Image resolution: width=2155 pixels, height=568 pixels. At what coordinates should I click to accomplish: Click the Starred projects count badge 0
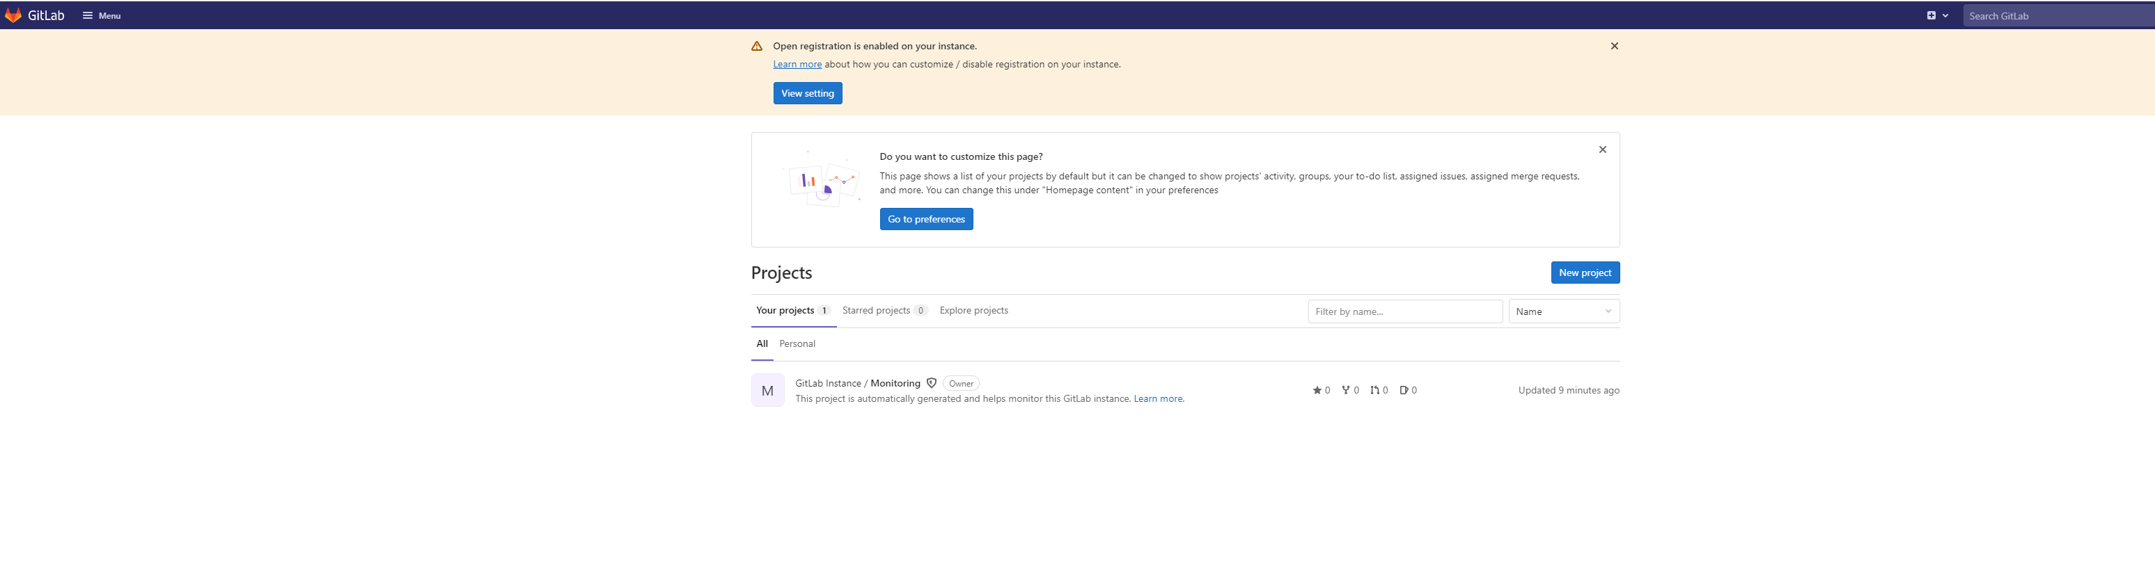click(921, 311)
